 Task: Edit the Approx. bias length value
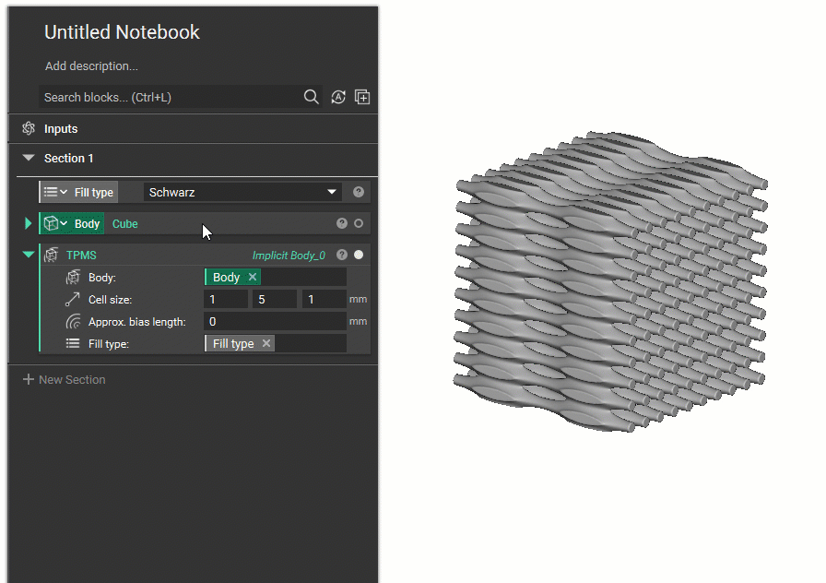(x=275, y=322)
